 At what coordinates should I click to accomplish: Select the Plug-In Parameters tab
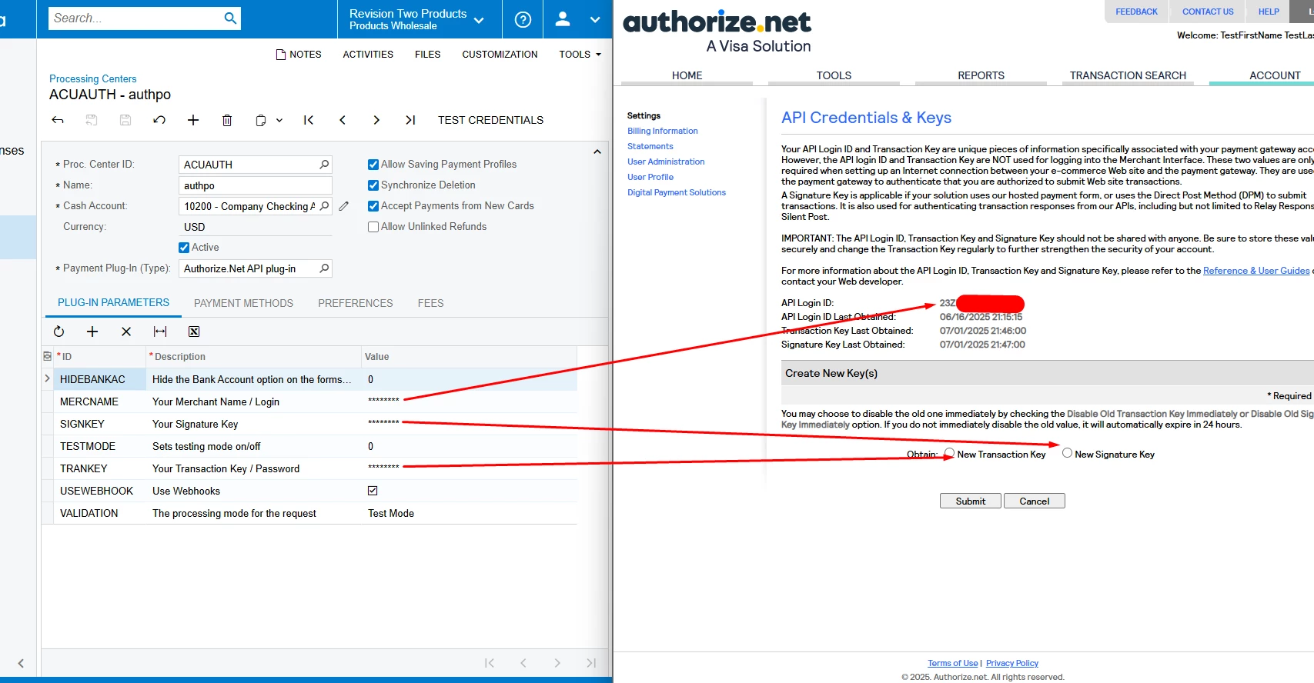coord(113,302)
